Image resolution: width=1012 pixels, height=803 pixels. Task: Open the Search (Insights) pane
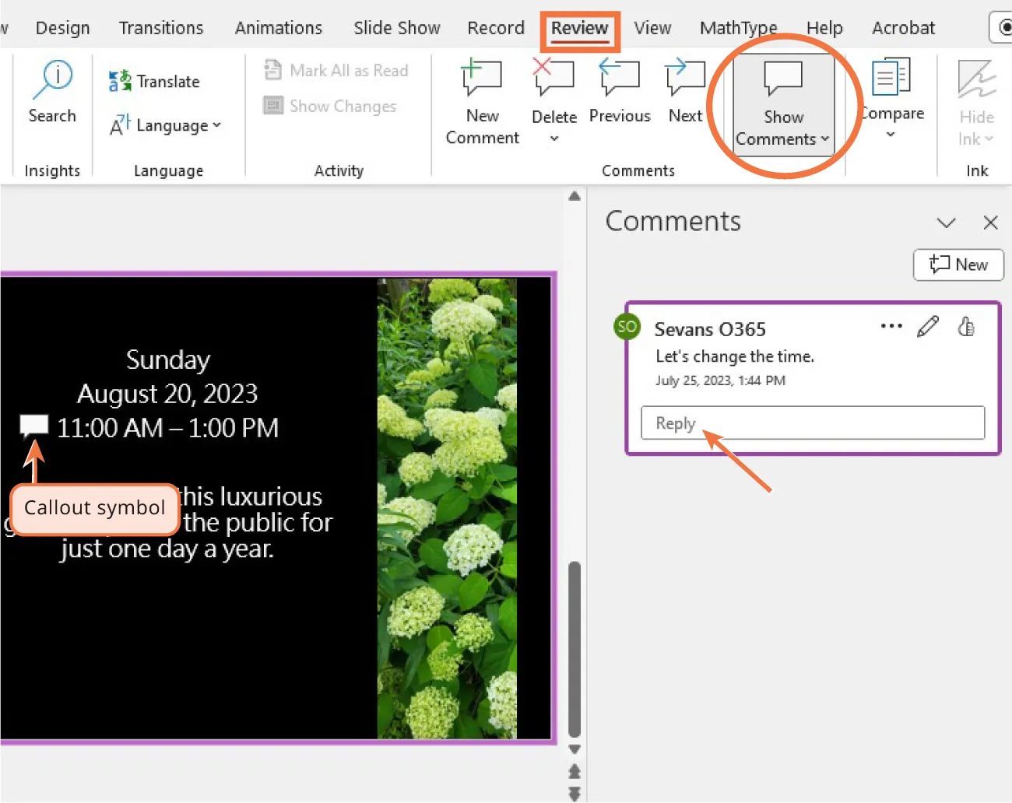click(52, 92)
